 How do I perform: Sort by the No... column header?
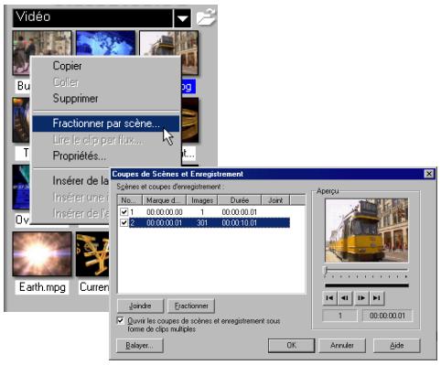(x=130, y=200)
